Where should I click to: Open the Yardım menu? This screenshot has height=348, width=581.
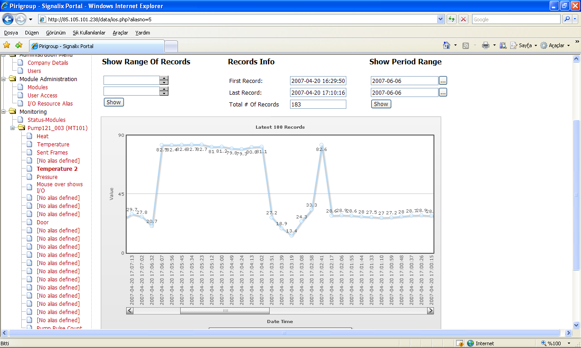point(143,33)
